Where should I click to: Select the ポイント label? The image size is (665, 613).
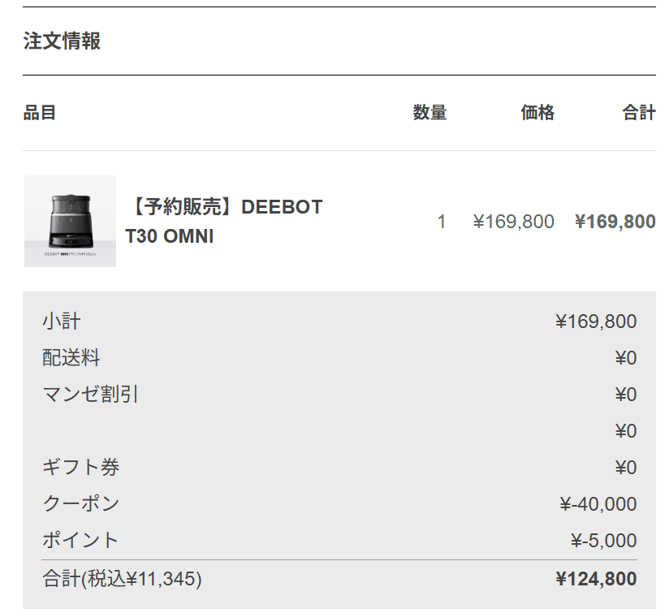(x=81, y=541)
